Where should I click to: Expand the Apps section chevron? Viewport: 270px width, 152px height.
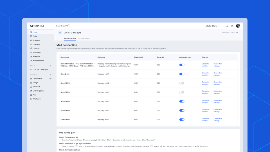click(x=35, y=66)
